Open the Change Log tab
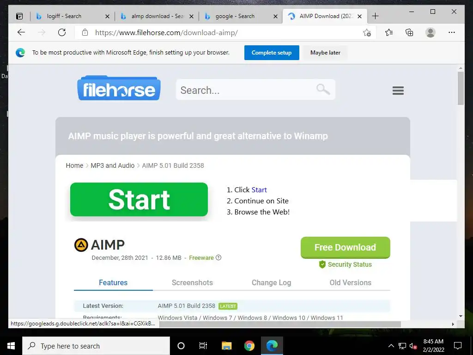The image size is (473, 355). click(x=271, y=282)
